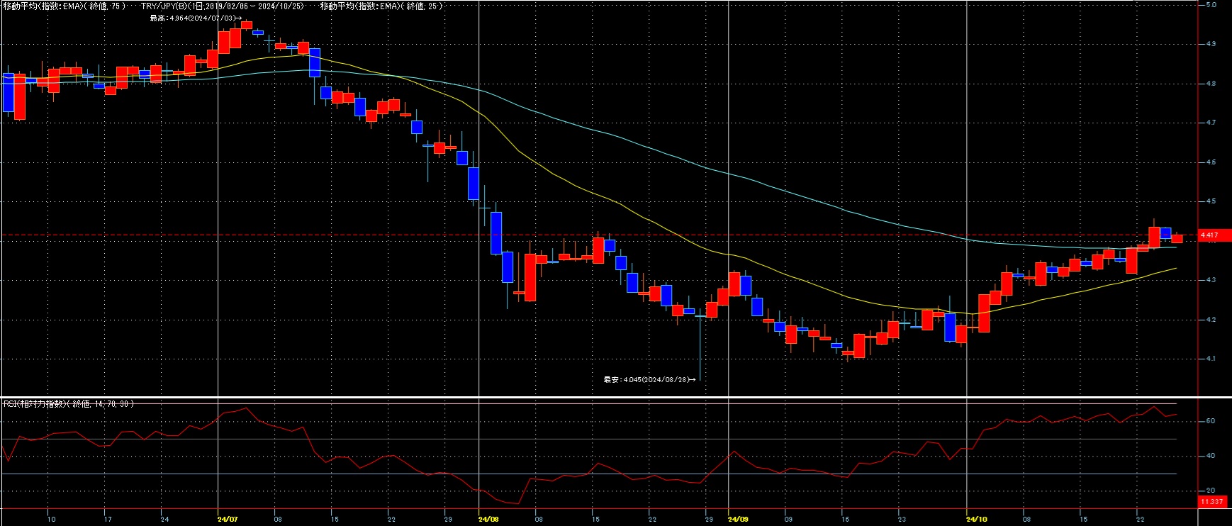The image size is (1232, 526).
Task: Click the 4.8 price axis label
Action: click(1211, 84)
